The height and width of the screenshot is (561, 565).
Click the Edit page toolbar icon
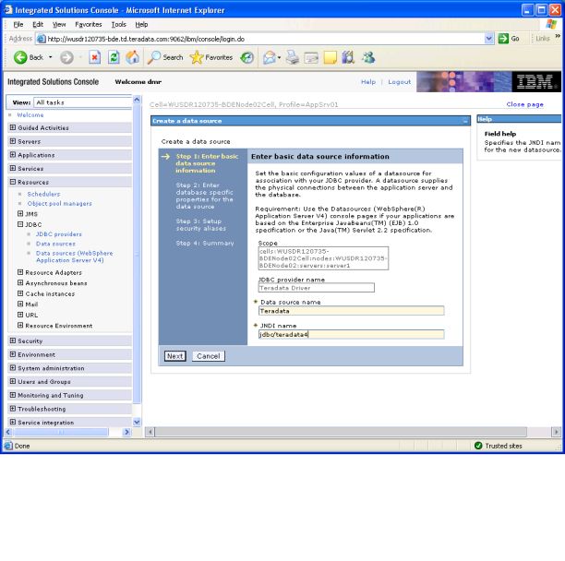311,57
